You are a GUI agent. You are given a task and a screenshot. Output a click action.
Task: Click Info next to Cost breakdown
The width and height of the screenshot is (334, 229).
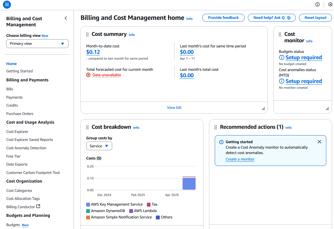tap(136, 127)
